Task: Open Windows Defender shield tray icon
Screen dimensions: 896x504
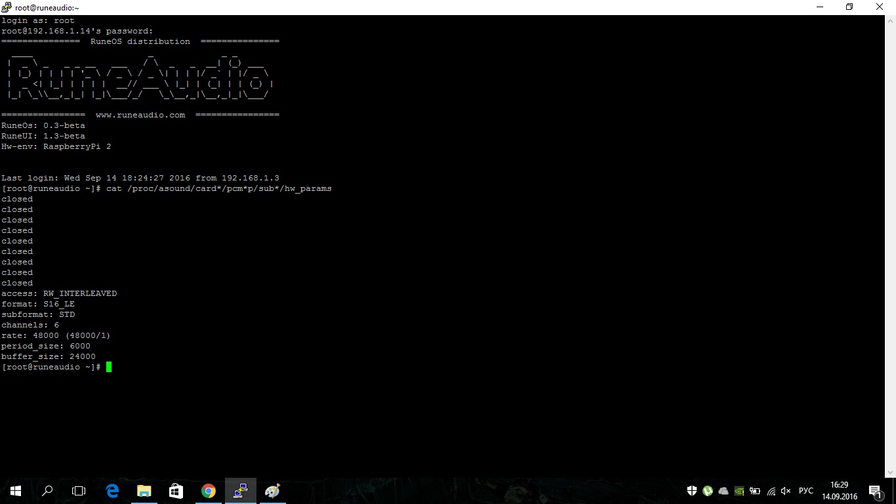Action: click(692, 491)
